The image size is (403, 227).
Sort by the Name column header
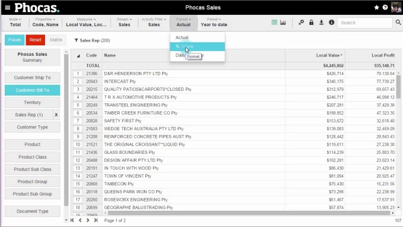click(x=110, y=55)
